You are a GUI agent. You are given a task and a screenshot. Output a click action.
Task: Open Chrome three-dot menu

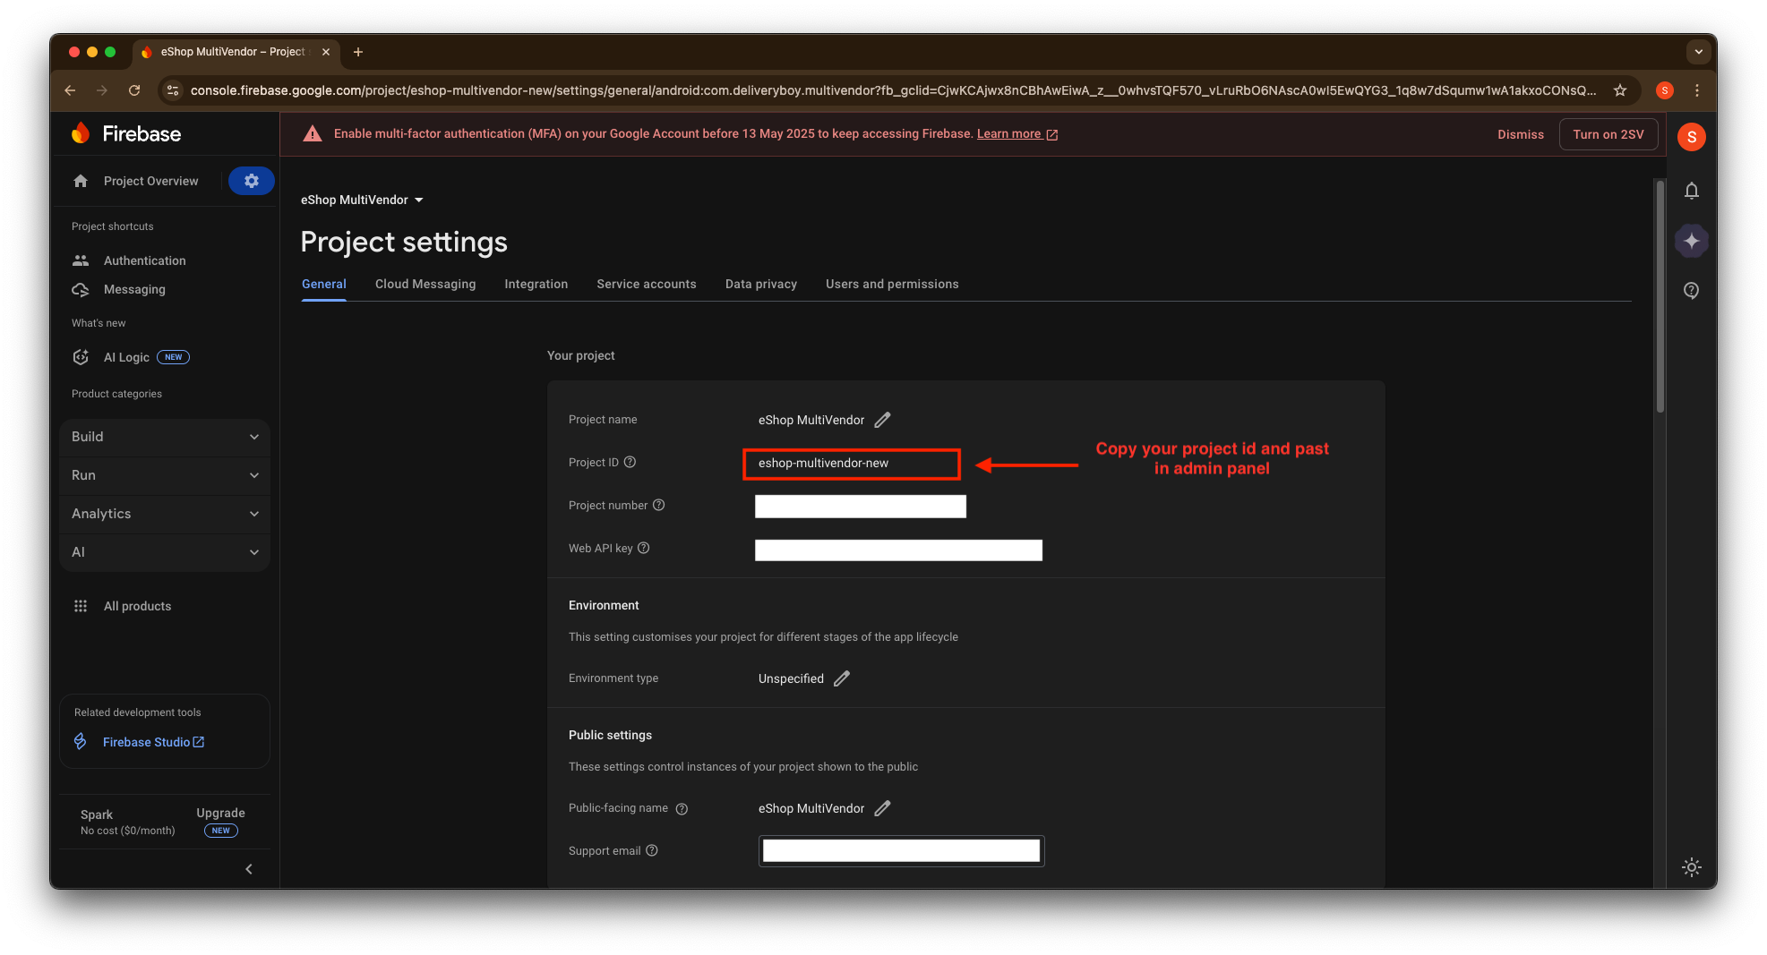pyautogui.click(x=1696, y=90)
